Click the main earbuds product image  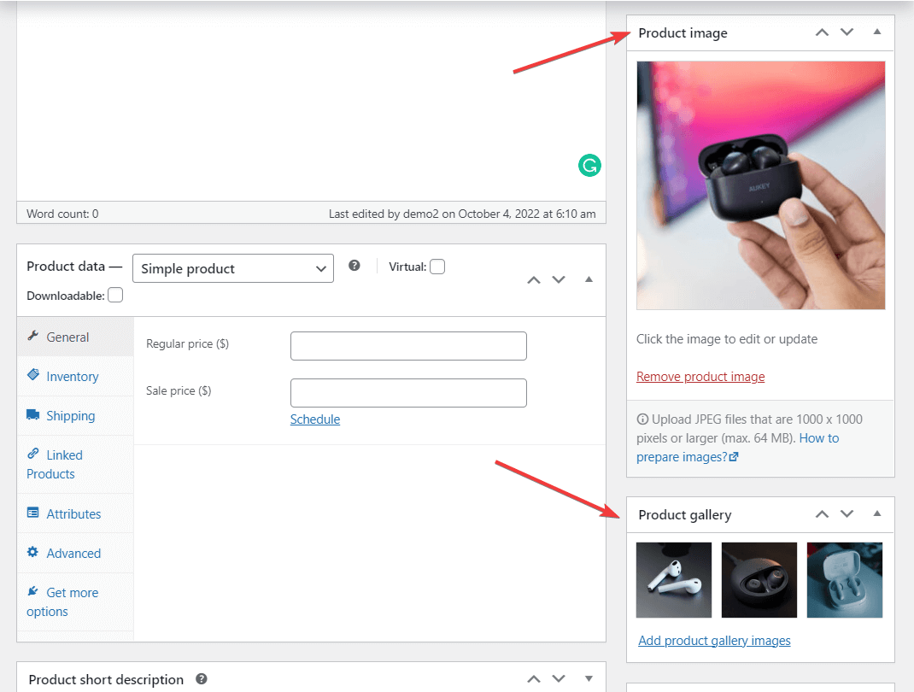point(761,185)
